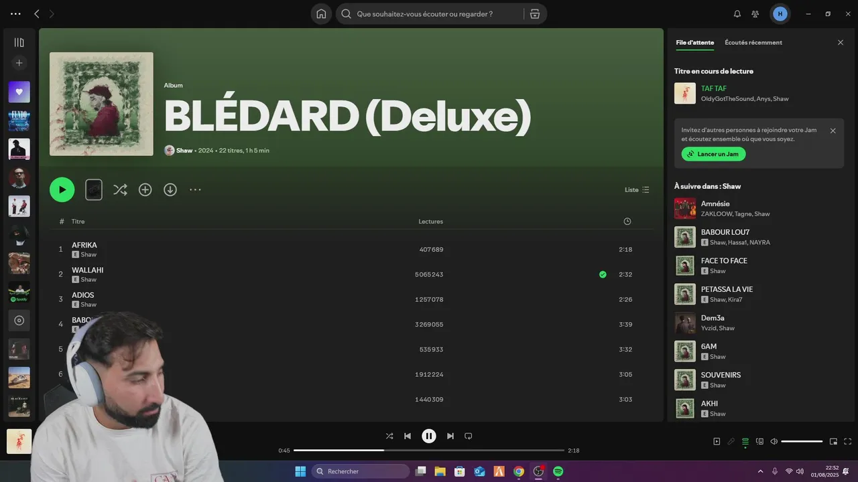The width and height of the screenshot is (858, 482).
Task: Toggle repeat mode
Action: 469,436
